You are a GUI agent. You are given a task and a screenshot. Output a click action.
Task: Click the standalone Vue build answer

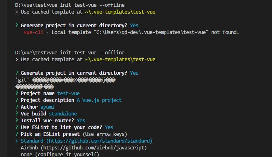pyautogui.click(x=63, y=114)
